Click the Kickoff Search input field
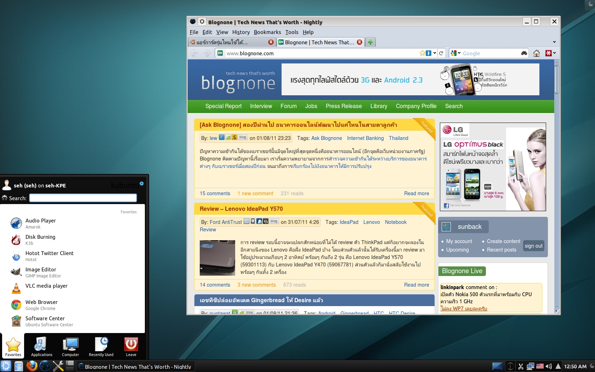Screen dimensions: 595x372 (83, 198)
